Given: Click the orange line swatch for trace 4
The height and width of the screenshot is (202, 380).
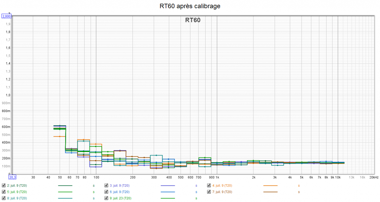Looking at the screenshot, I should [270, 185].
